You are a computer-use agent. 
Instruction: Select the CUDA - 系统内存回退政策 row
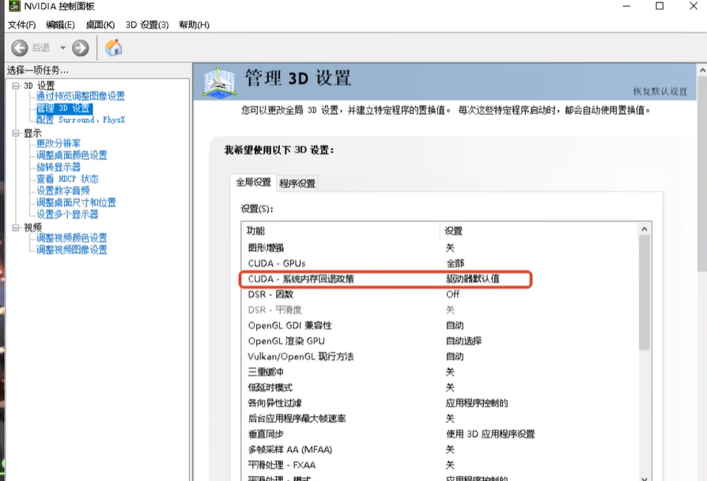click(x=385, y=278)
